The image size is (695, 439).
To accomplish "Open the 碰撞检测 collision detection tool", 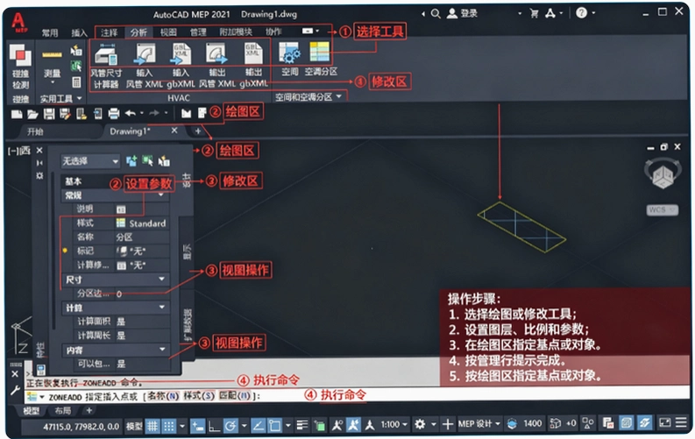I will coord(20,67).
